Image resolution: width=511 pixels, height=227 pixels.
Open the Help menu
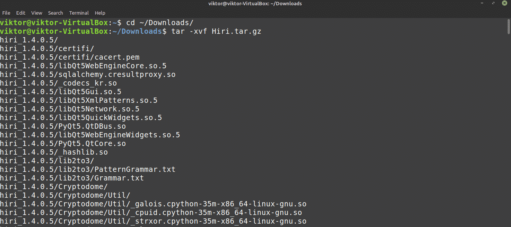point(100,13)
